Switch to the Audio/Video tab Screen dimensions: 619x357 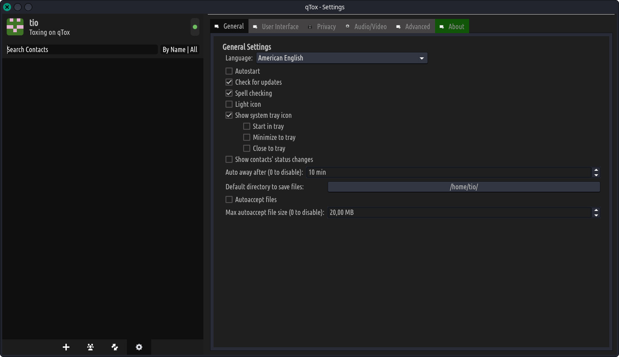pos(366,26)
